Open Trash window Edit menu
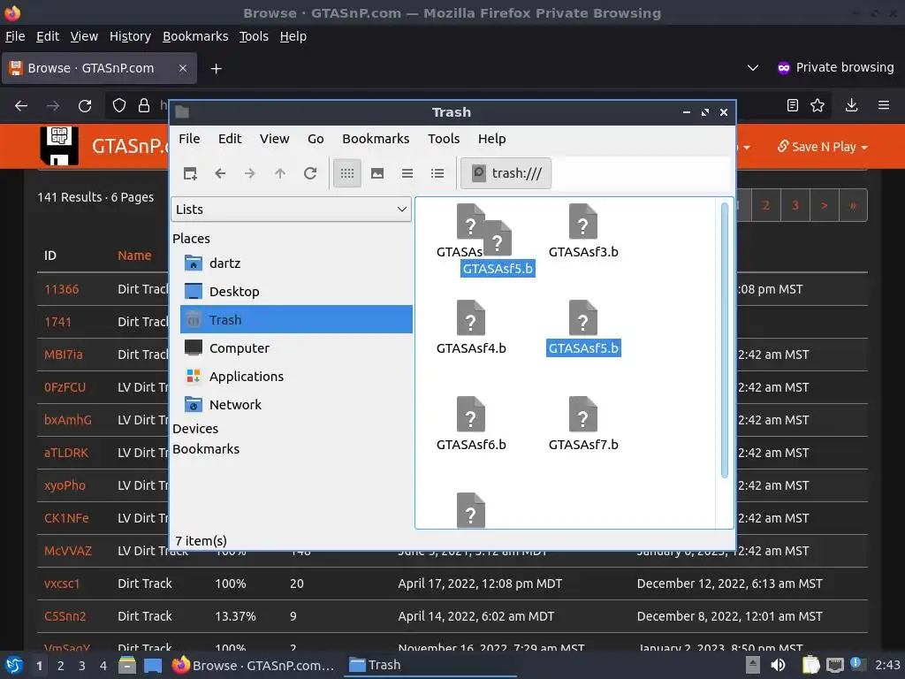Screen dimensions: 905x679 [x=230, y=139]
